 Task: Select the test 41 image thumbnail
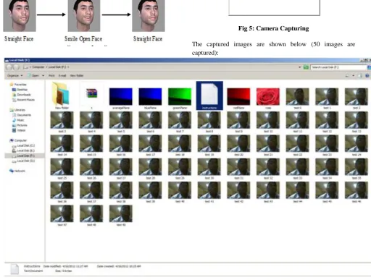point(209,190)
